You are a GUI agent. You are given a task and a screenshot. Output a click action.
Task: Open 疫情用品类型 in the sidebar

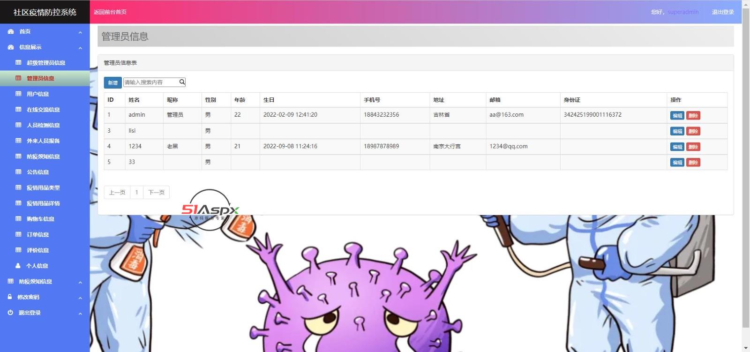(43, 187)
